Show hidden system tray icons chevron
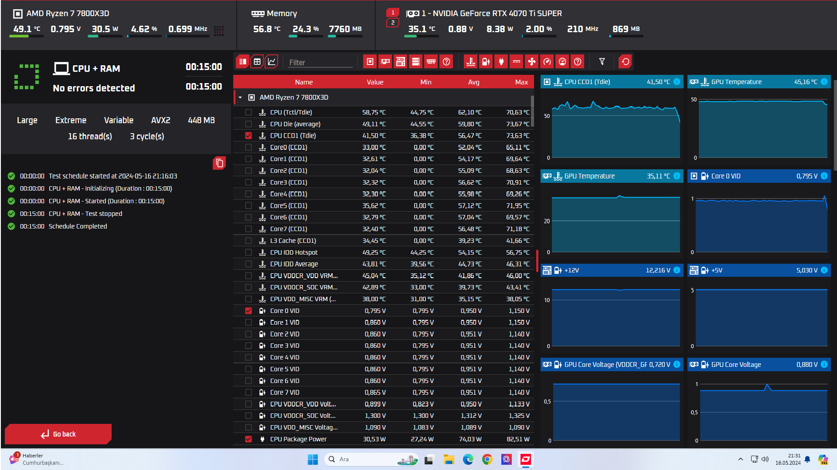837x470 pixels. [x=740, y=459]
